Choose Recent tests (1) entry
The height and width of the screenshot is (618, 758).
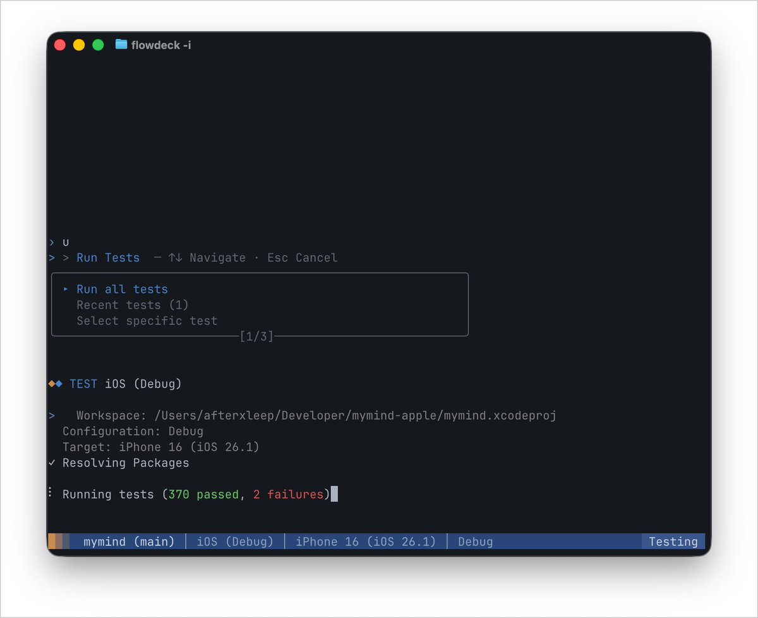click(x=133, y=305)
